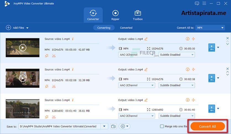Switch to the Converted list tab

[126, 28]
